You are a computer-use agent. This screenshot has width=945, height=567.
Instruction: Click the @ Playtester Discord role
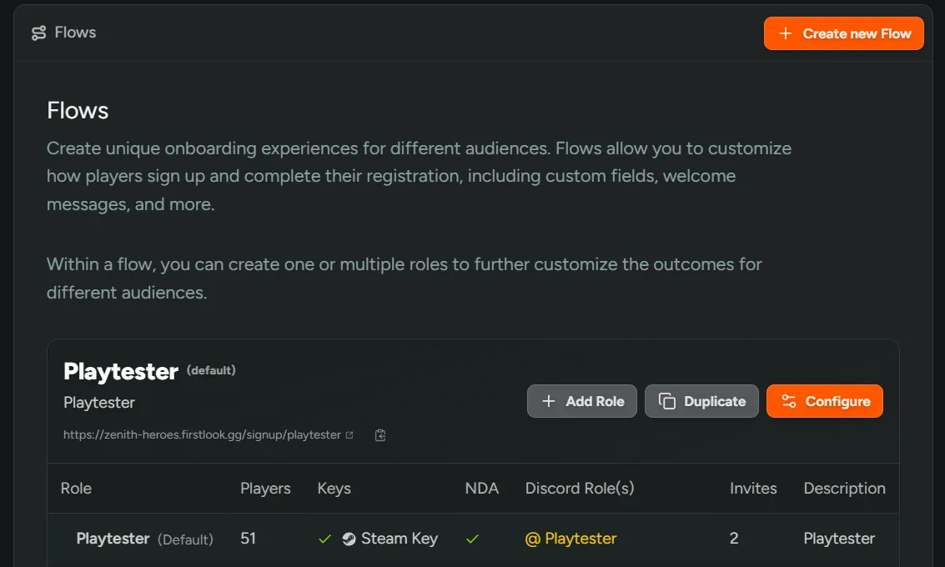pyautogui.click(x=571, y=539)
